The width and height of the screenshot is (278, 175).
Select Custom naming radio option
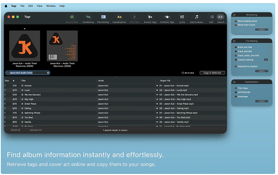pyautogui.click(x=236, y=60)
